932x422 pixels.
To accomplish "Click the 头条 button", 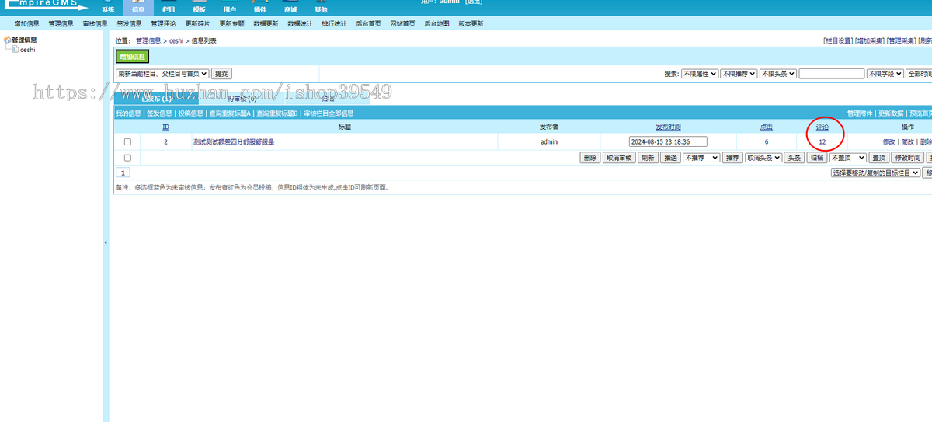I will click(793, 158).
